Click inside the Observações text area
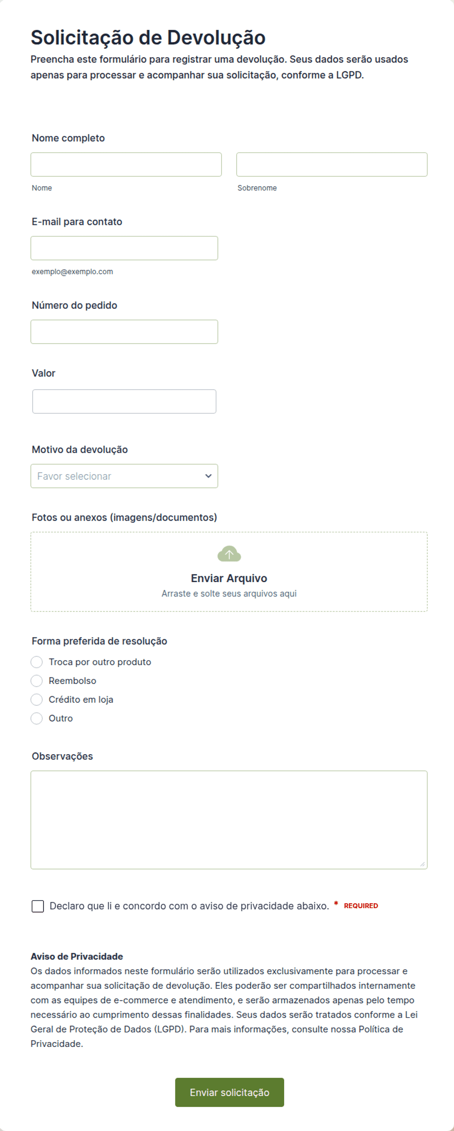 [229, 820]
